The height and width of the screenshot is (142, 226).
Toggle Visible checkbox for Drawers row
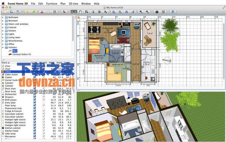(35, 97)
